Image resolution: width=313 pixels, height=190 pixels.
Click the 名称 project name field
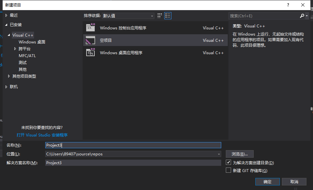pos(133,145)
